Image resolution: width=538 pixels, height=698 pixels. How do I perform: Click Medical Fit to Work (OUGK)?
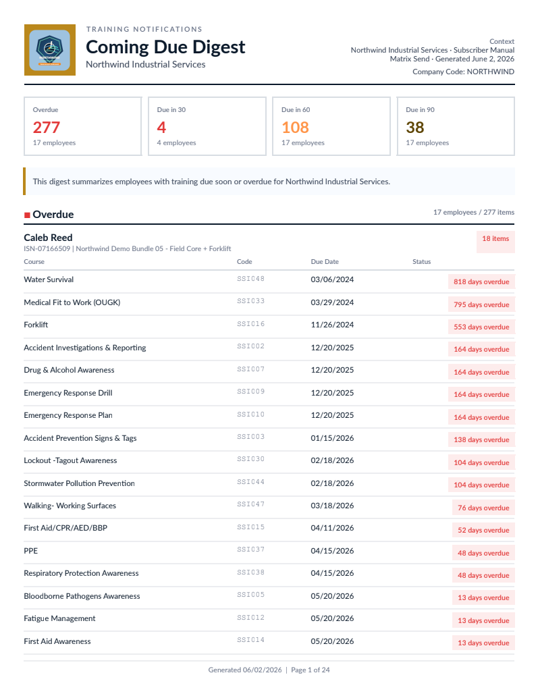72,302
